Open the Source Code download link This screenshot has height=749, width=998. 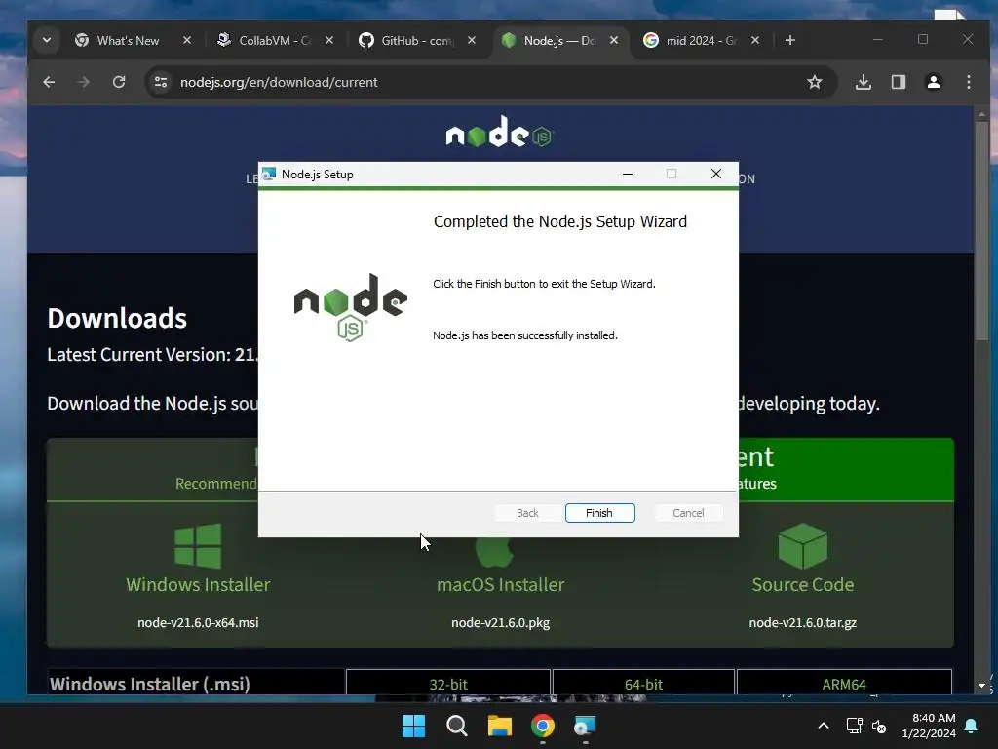[803, 585]
